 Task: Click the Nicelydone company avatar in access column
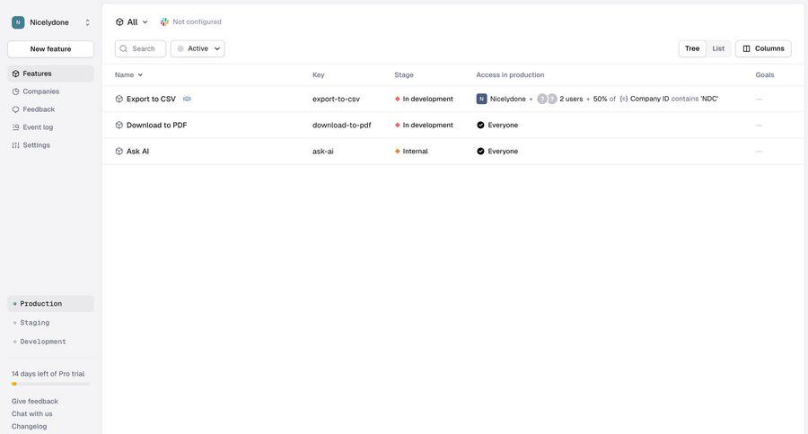pyautogui.click(x=481, y=99)
